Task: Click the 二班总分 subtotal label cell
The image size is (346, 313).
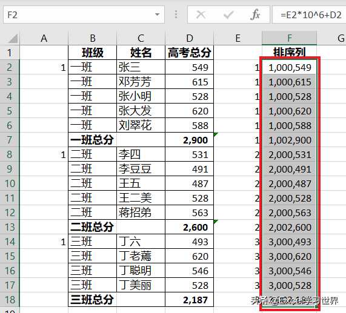Action: [93, 227]
